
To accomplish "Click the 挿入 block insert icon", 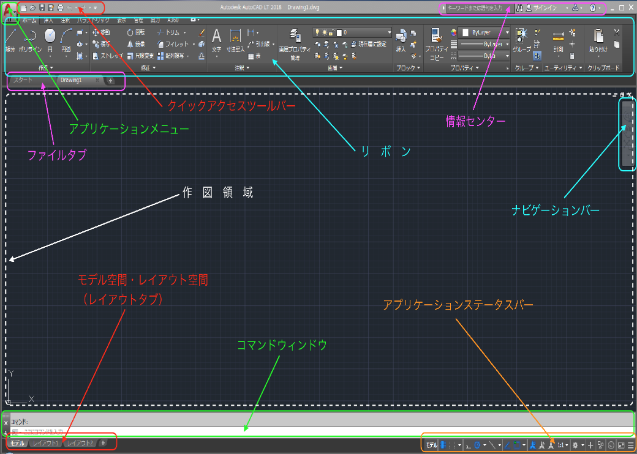I will click(401, 40).
